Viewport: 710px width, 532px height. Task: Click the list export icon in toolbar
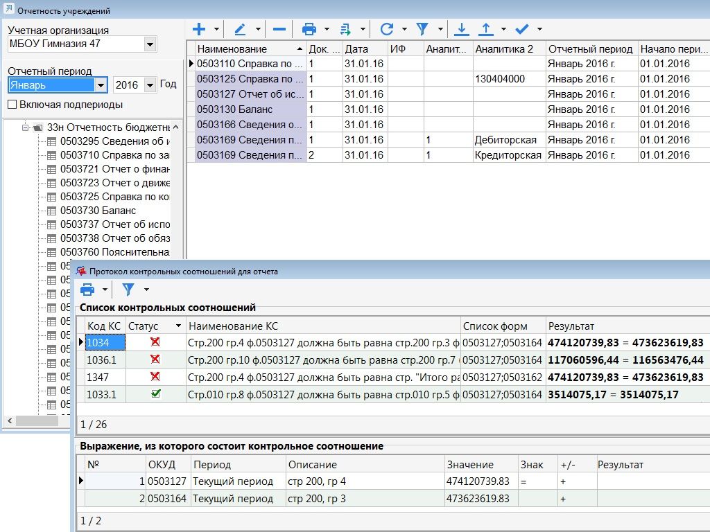point(346,29)
